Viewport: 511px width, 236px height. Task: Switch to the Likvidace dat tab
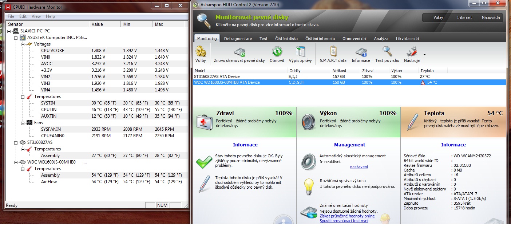click(408, 39)
